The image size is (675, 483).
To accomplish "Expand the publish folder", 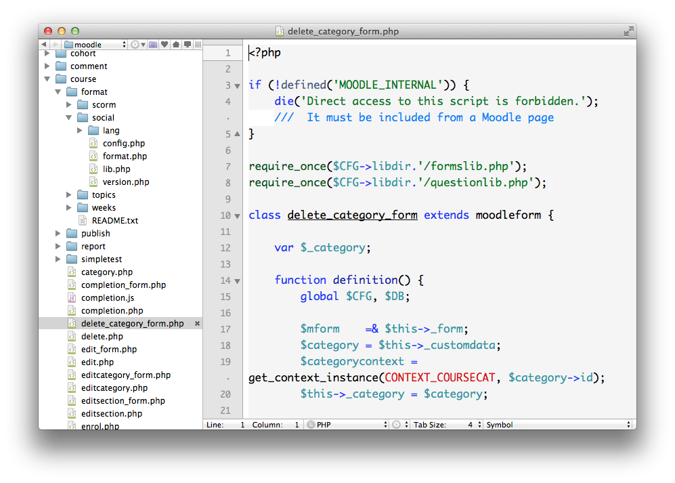I will click(58, 233).
